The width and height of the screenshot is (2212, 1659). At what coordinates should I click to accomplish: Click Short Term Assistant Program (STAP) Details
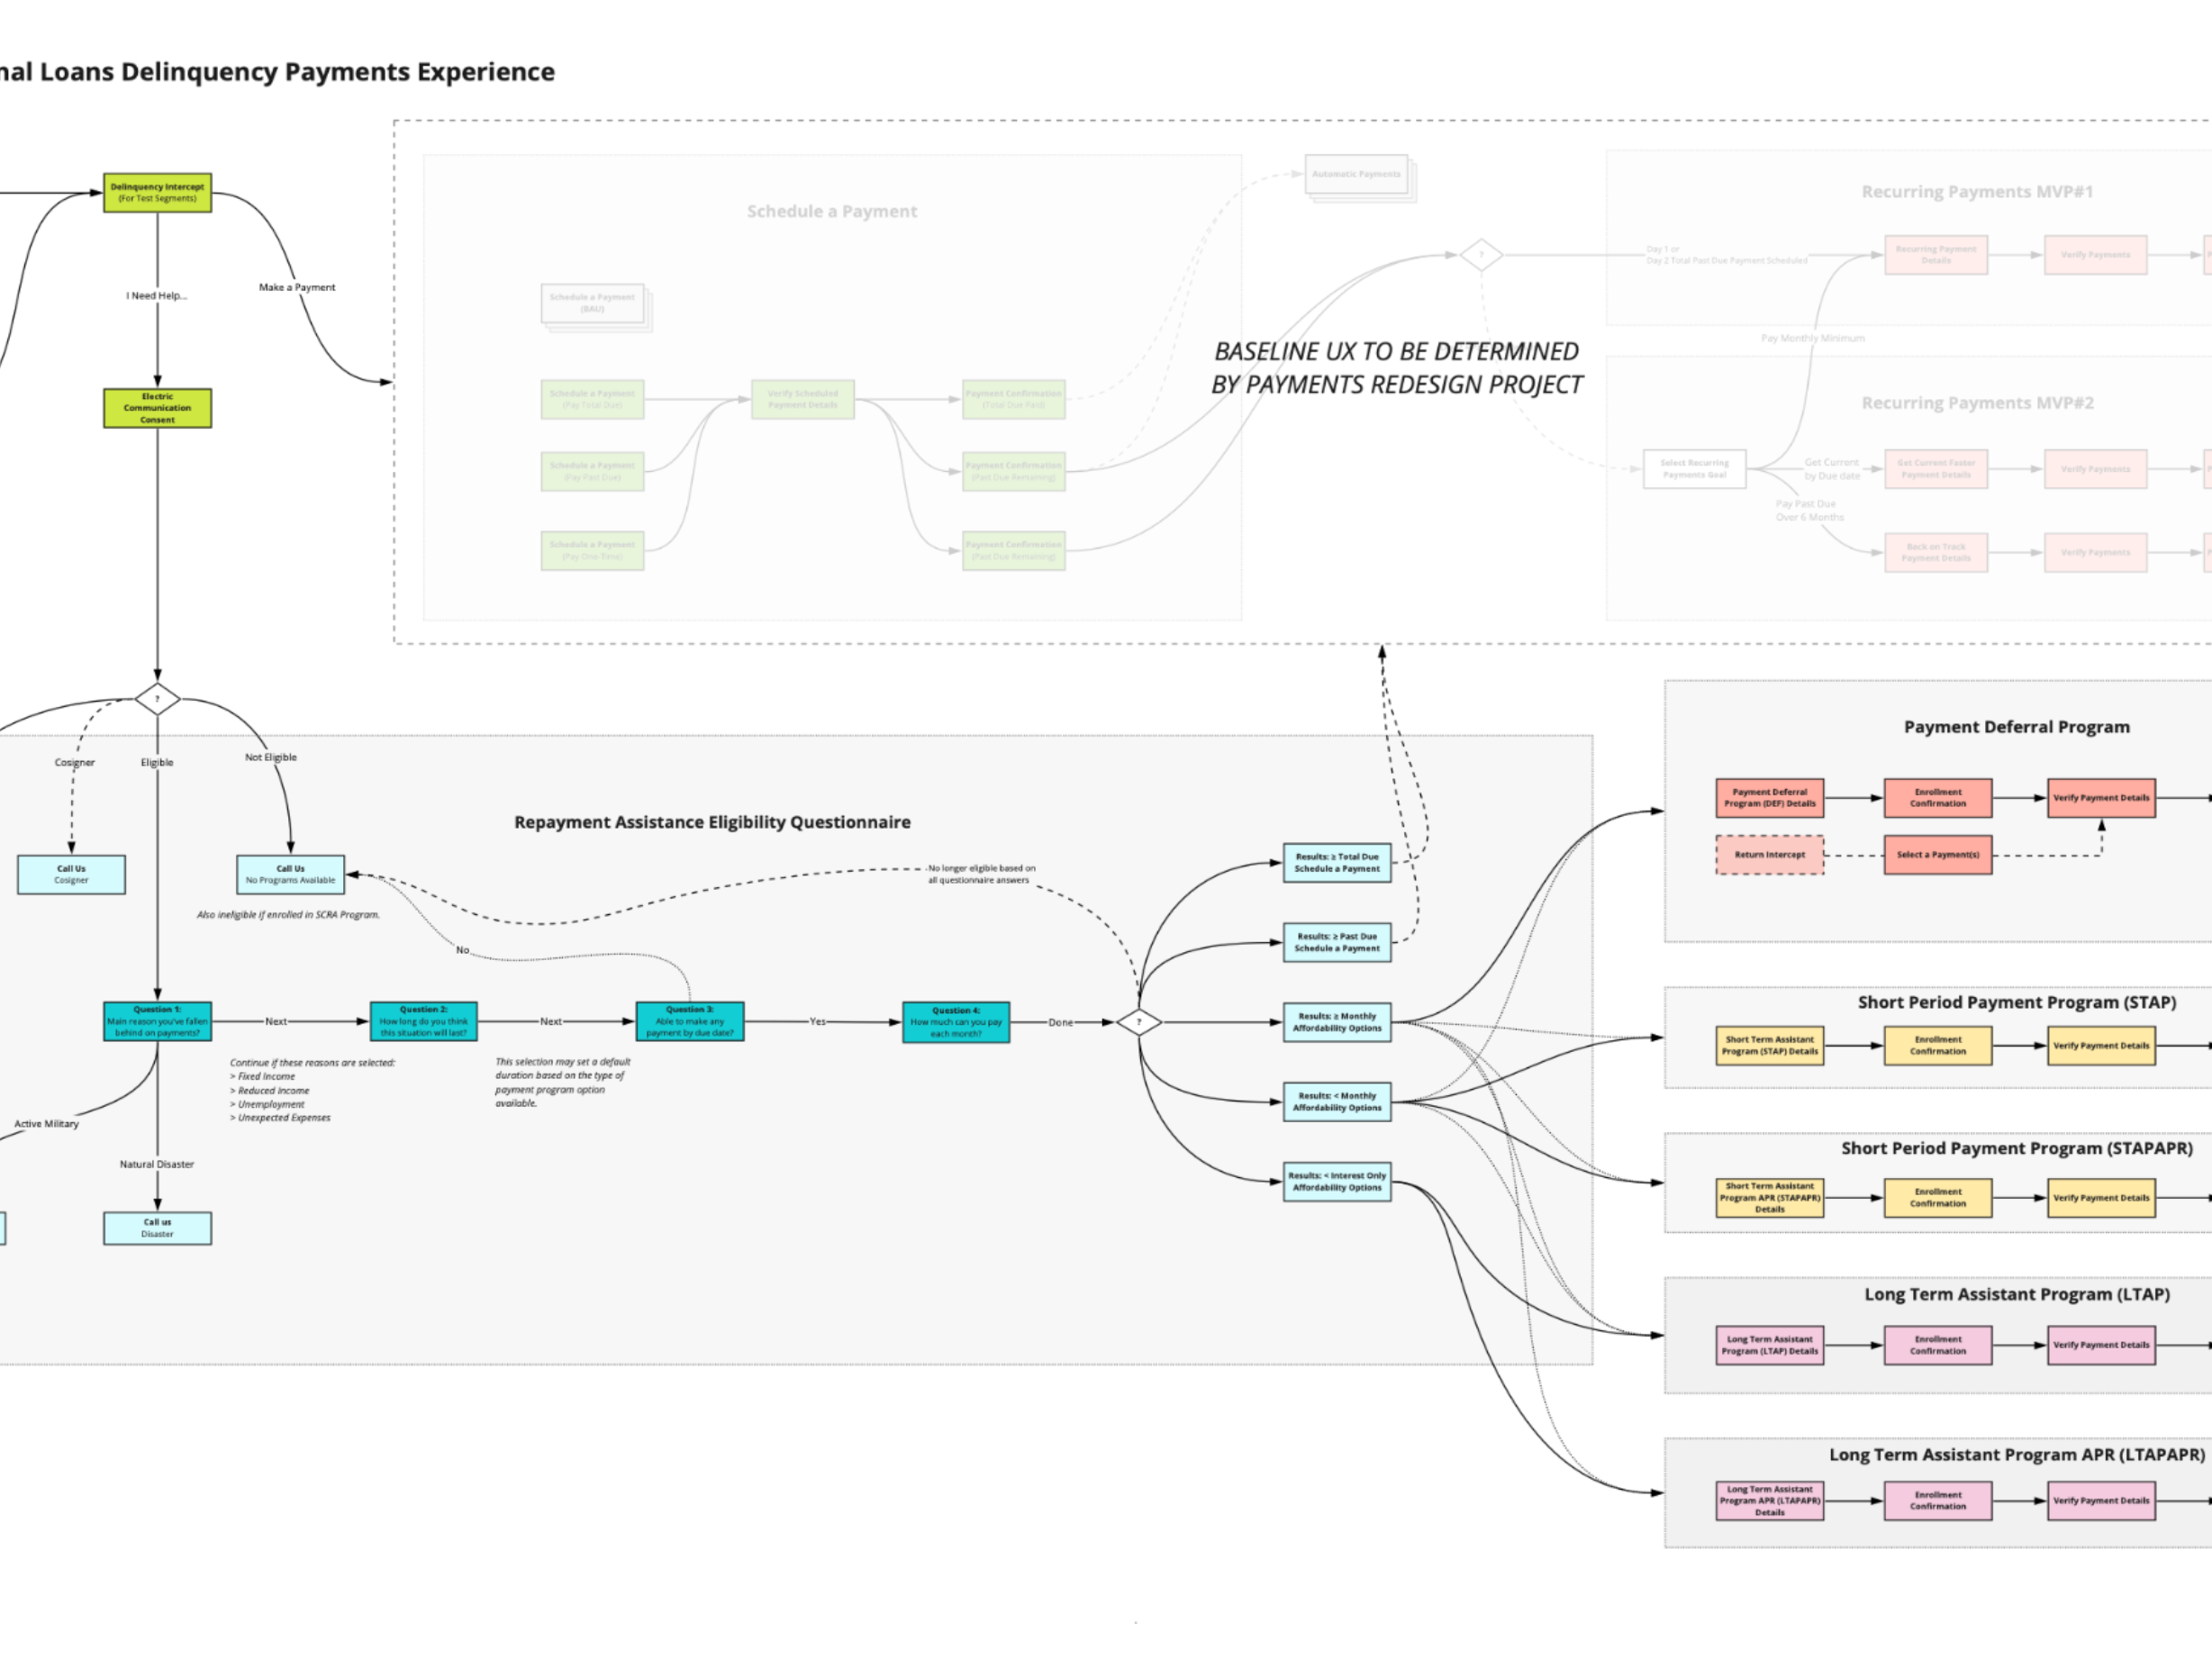click(1769, 1045)
